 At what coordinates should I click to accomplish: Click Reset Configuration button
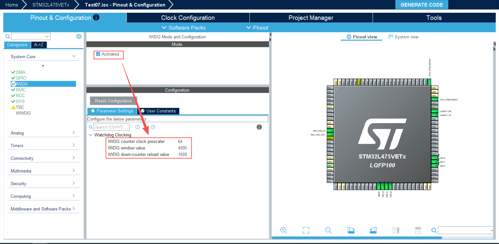click(113, 101)
